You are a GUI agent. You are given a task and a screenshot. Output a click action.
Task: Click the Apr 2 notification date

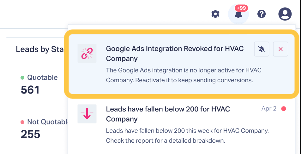pos(269,109)
